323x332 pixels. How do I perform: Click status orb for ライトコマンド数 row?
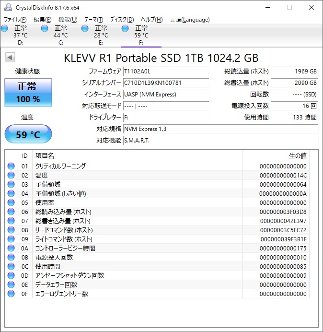click(11, 239)
